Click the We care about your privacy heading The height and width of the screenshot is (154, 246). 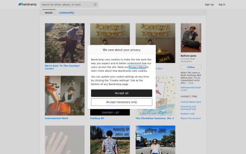(x=122, y=50)
